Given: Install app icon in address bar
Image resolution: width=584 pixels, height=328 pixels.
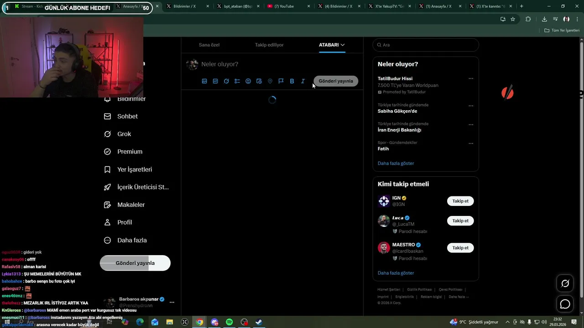Looking at the screenshot, I should pyautogui.click(x=503, y=19).
